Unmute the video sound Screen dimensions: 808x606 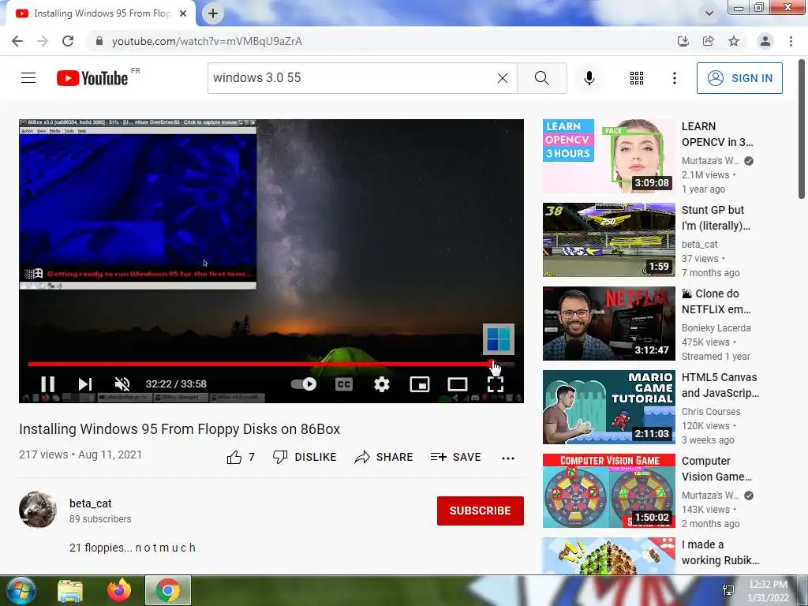pyautogui.click(x=122, y=384)
